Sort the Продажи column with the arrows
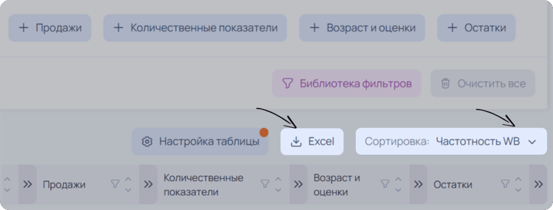Viewport: 553px width, 210px height. pyautogui.click(x=129, y=184)
